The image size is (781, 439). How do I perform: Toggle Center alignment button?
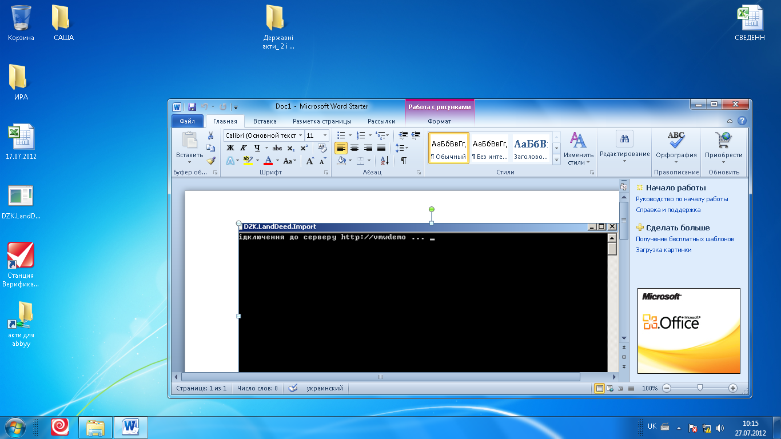[x=354, y=148]
